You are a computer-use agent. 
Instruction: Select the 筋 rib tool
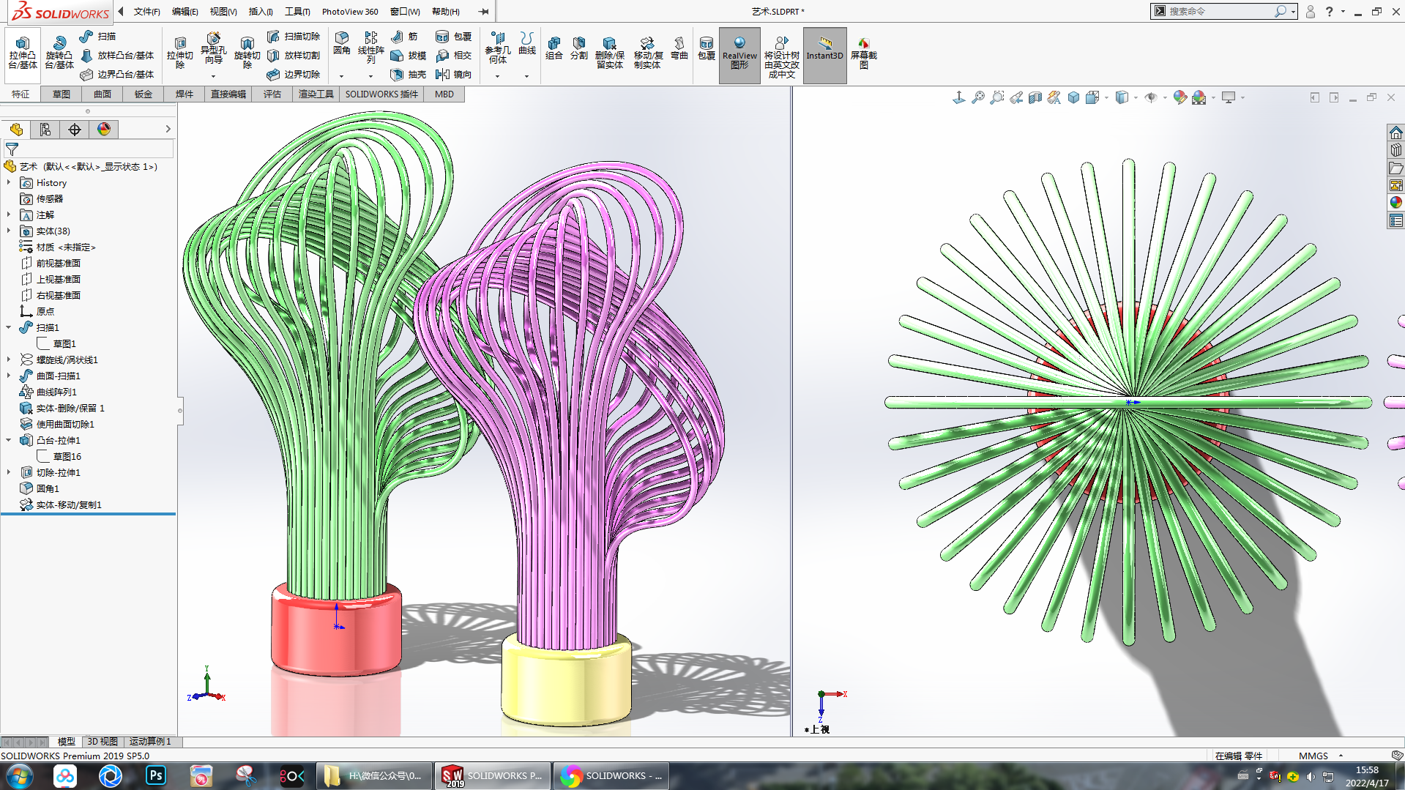pyautogui.click(x=404, y=36)
